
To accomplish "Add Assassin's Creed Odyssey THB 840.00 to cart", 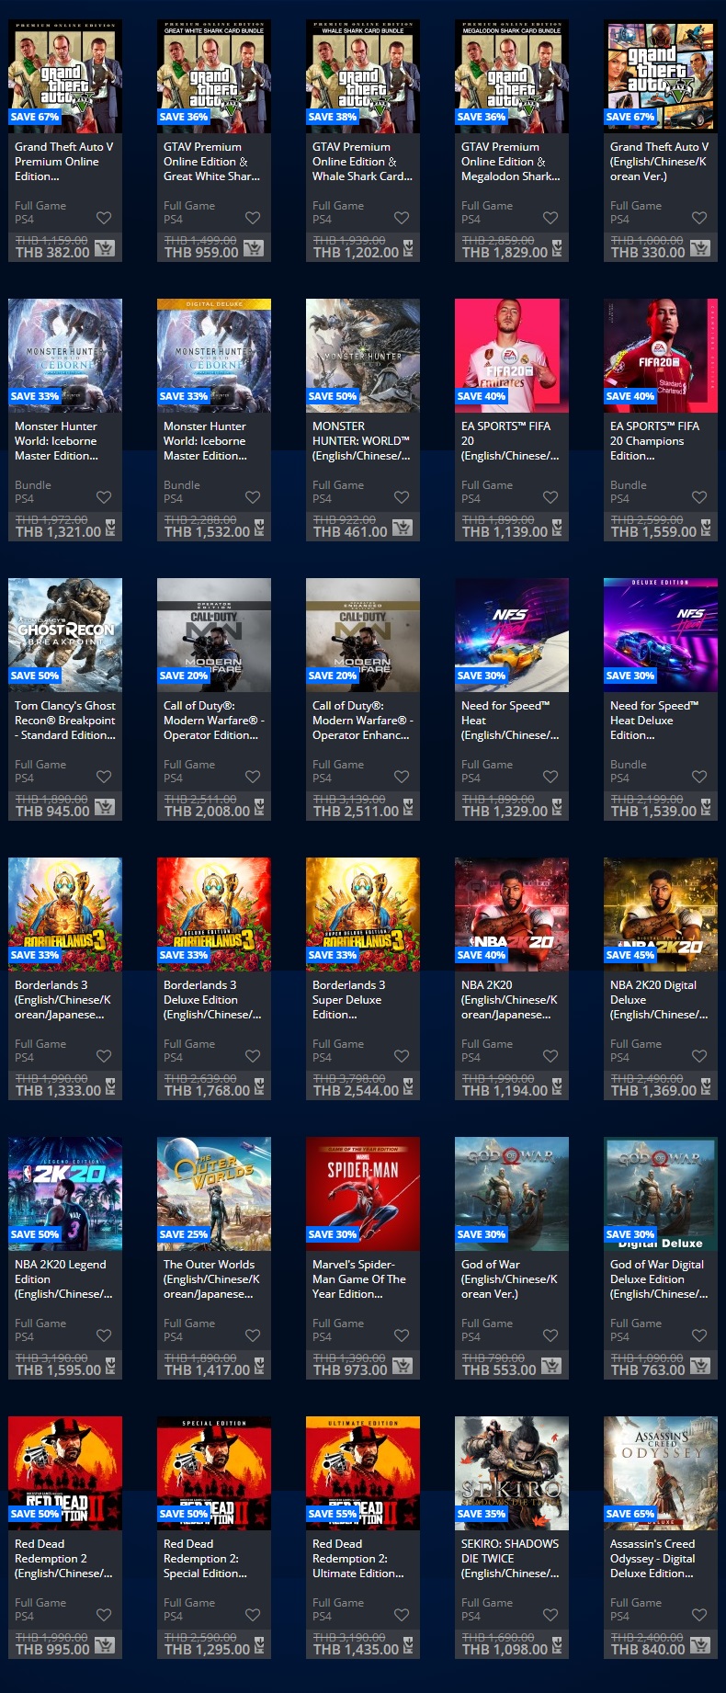I will pos(700,1644).
